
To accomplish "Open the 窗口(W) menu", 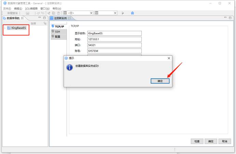I will (x=45, y=9).
